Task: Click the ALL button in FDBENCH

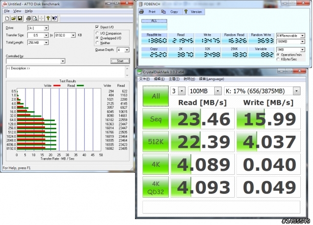Action: tap(154, 24)
